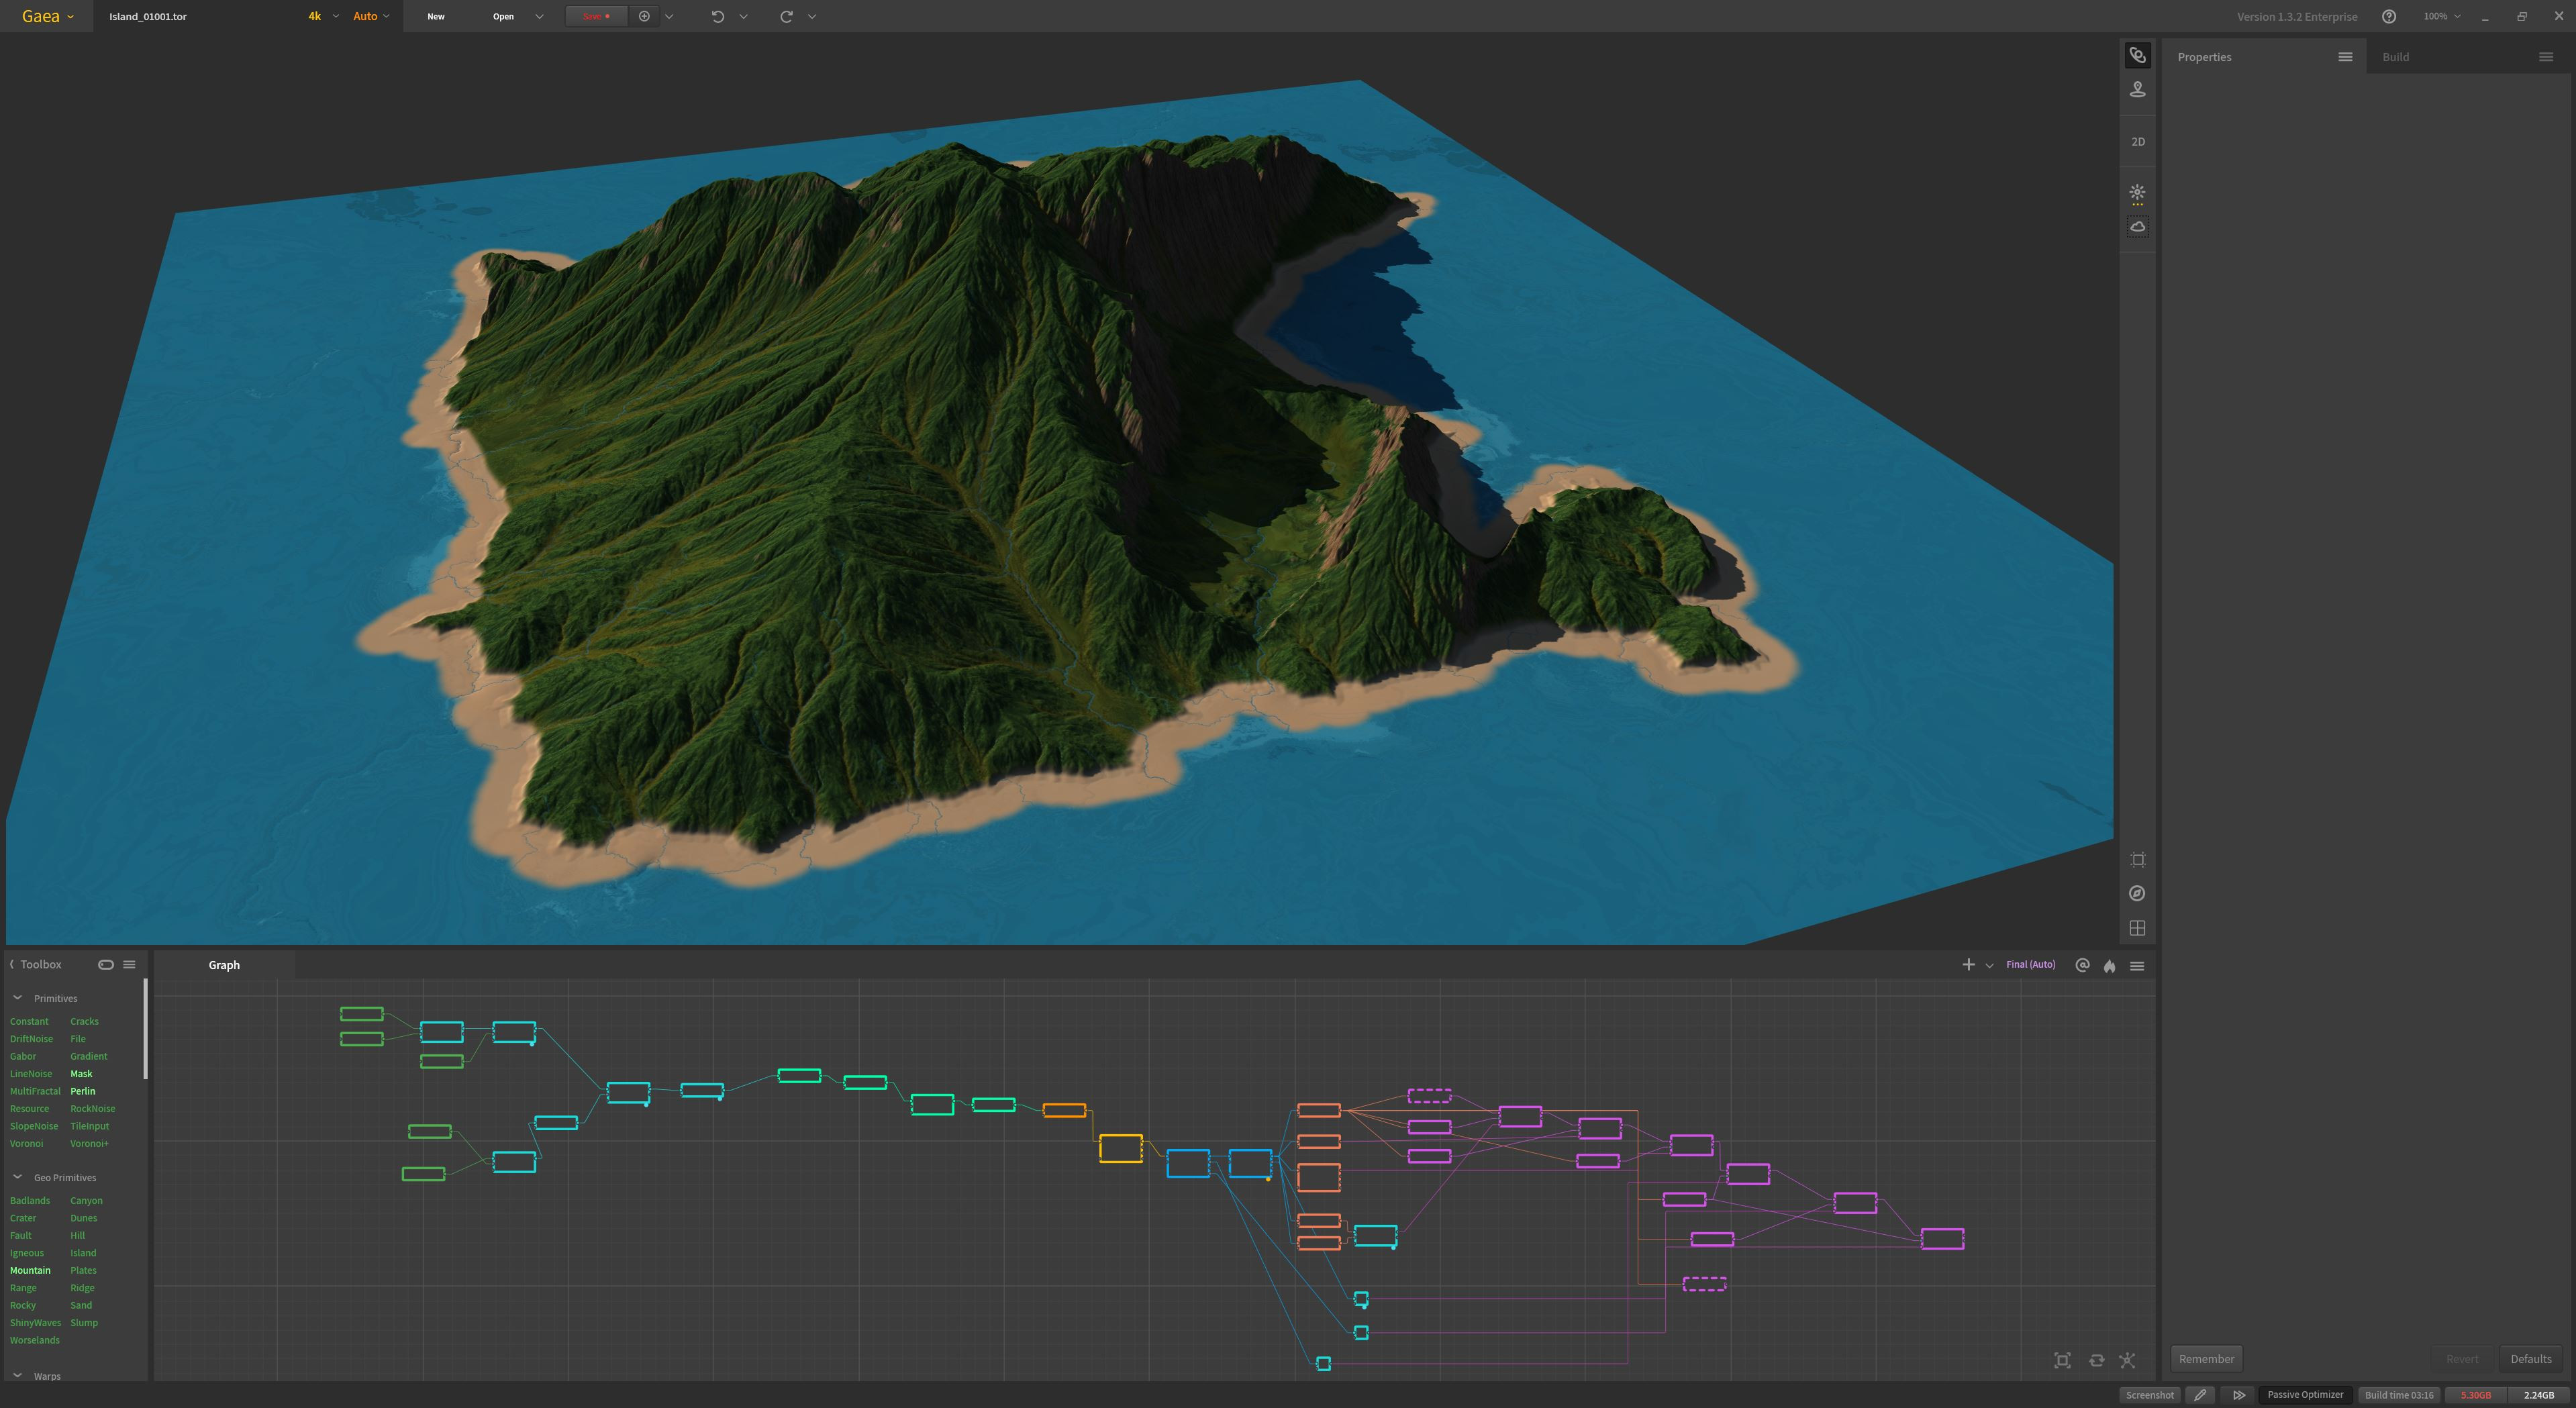Toggle the Toolbox pill view switch
The image size is (2576, 1408).
point(105,964)
